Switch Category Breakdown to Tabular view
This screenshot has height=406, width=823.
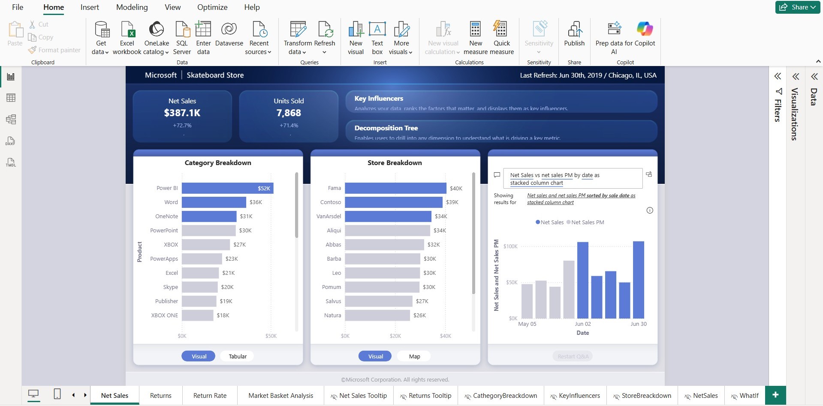pyautogui.click(x=237, y=356)
